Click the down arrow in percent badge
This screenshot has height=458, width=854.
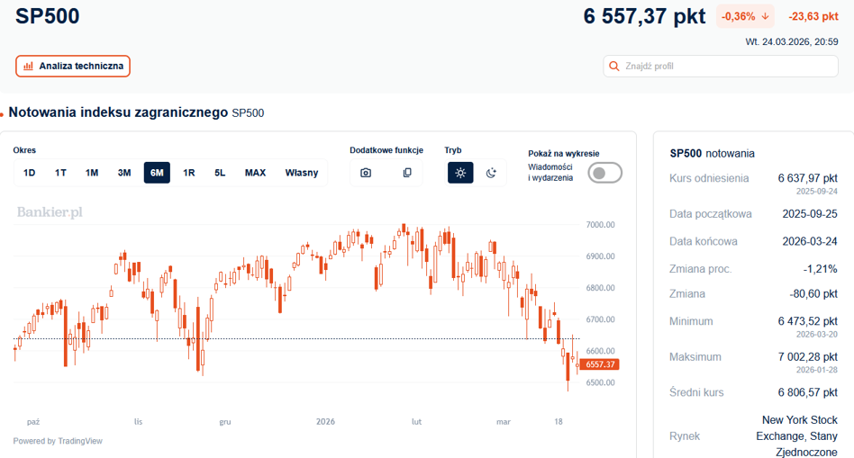tap(765, 16)
